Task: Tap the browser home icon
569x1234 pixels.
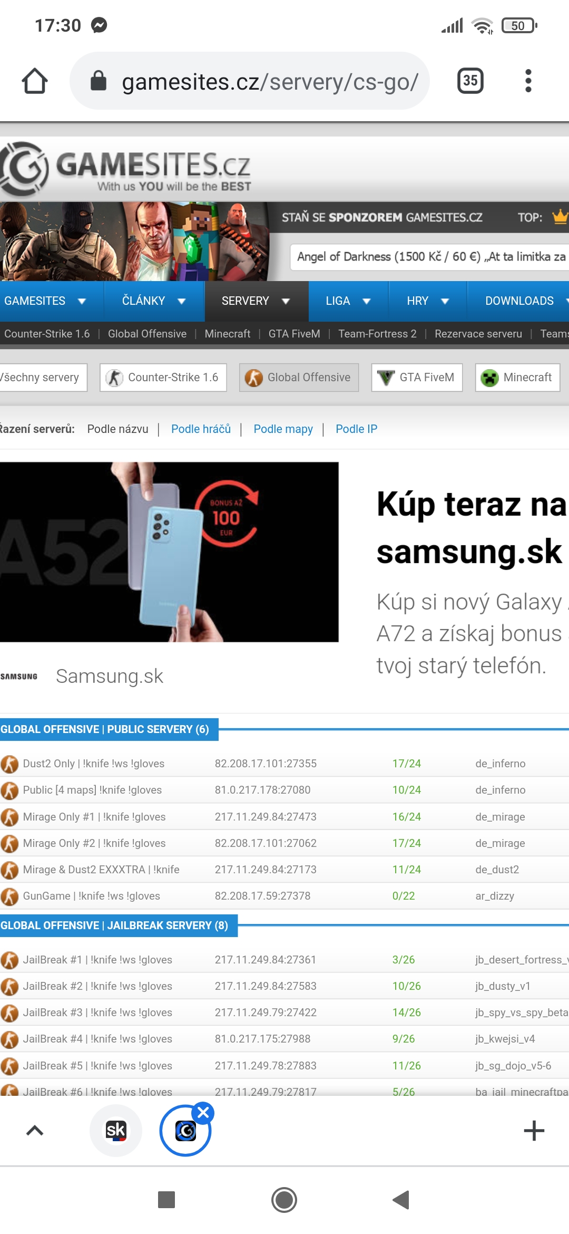Action: pos(35,81)
